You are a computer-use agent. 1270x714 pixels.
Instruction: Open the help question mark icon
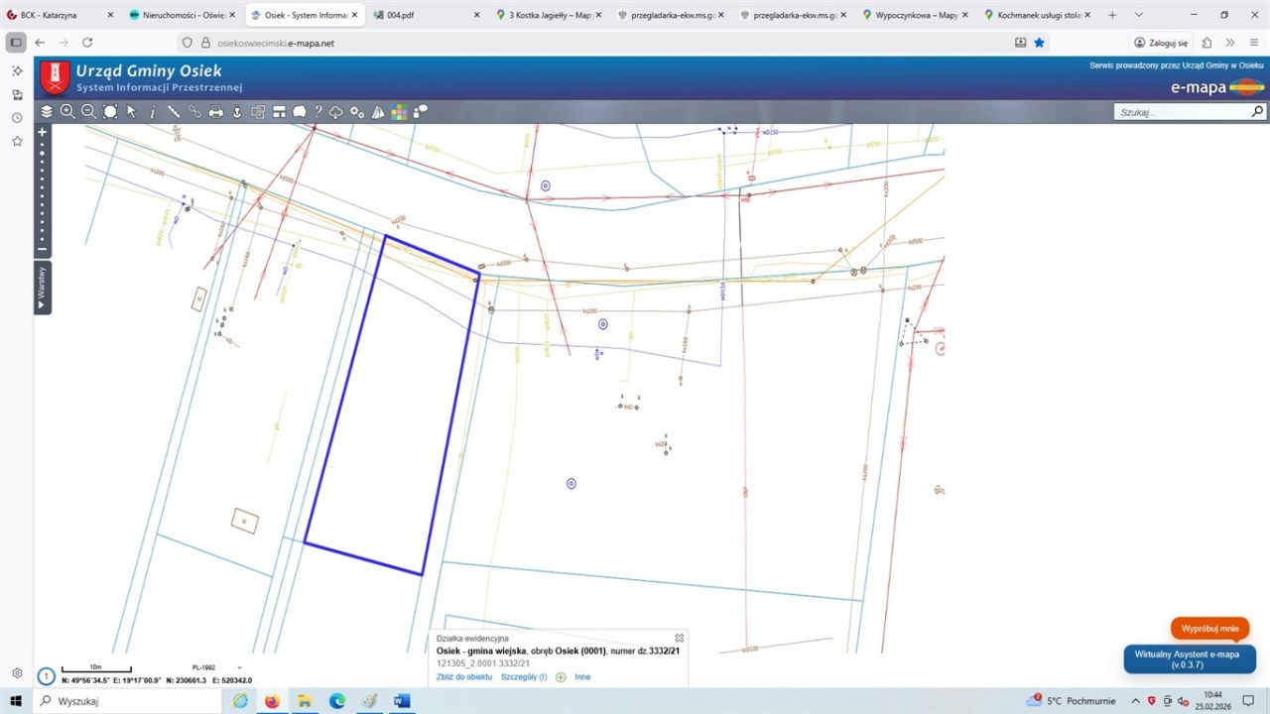318,112
